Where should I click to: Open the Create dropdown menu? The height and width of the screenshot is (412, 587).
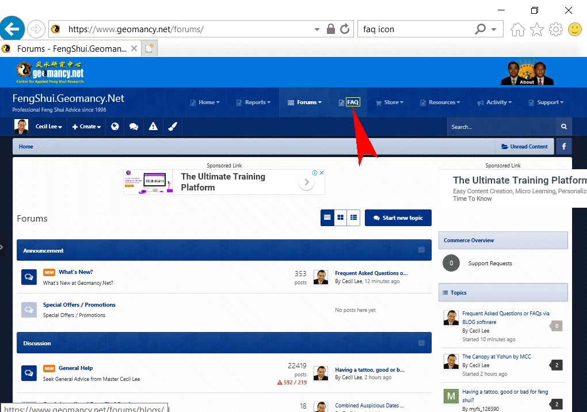point(86,127)
